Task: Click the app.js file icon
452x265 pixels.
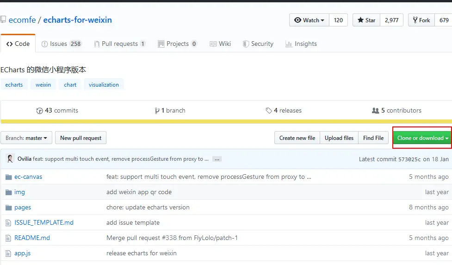Action: [8, 253]
